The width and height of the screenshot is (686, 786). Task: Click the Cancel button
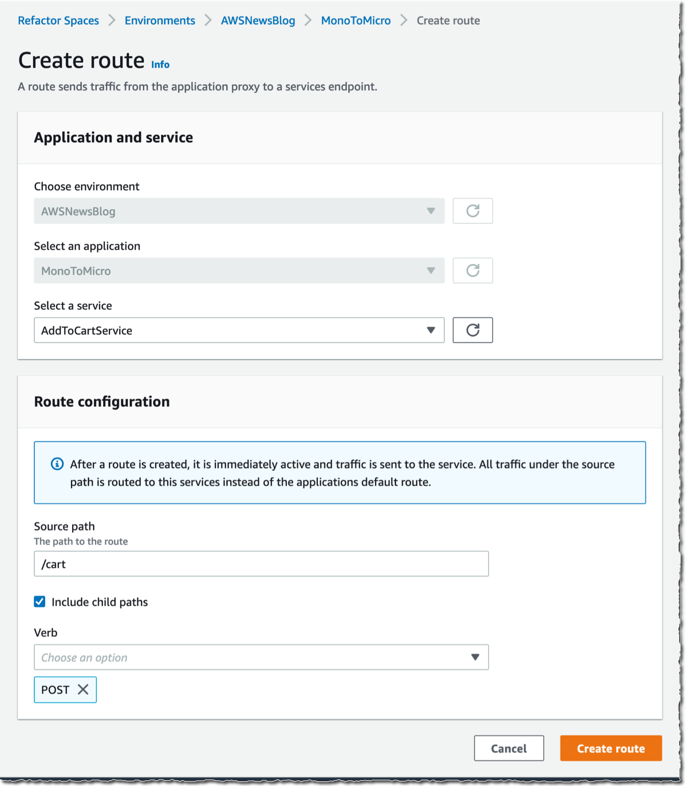509,748
